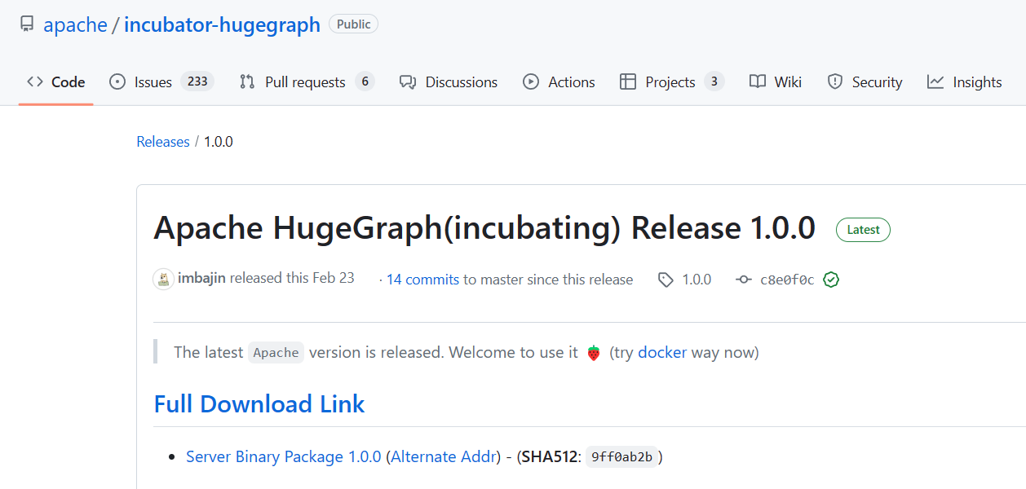1026x489 pixels.
Task: Open the docker link in the announcement
Action: pyautogui.click(x=661, y=352)
